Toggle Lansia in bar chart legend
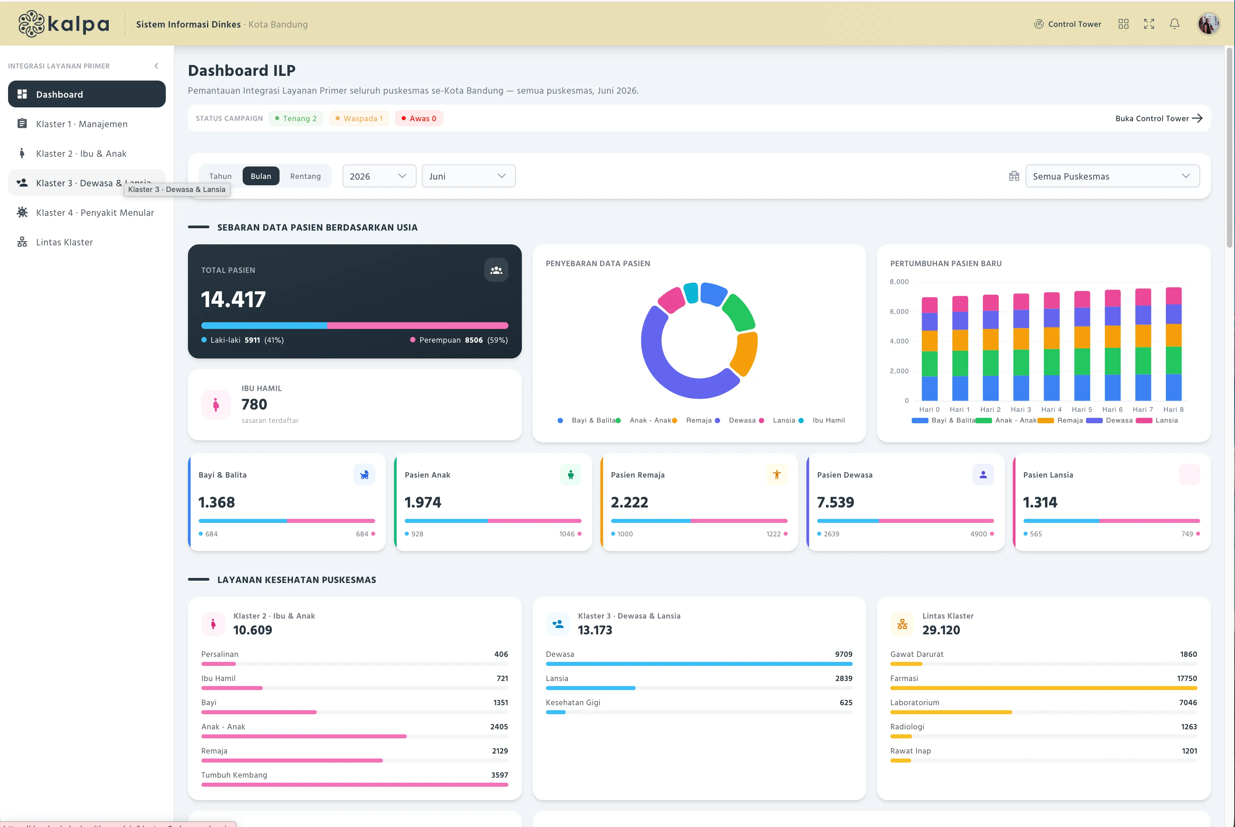This screenshot has width=1235, height=827. 1157,420
